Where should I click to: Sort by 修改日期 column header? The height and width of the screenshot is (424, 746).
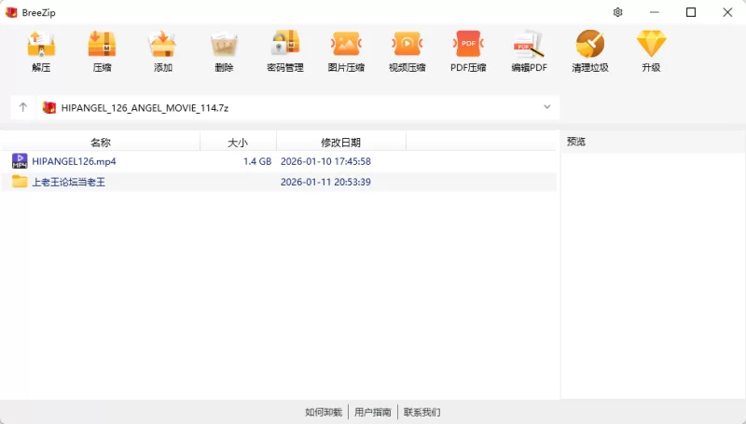coord(340,143)
